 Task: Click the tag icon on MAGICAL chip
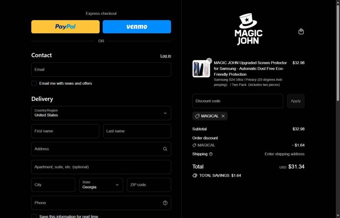(x=197, y=116)
